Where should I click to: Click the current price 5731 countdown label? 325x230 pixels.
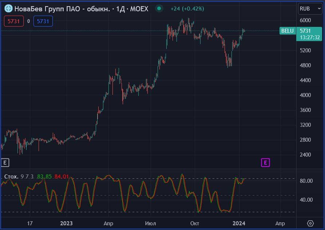pyautogui.click(x=309, y=34)
